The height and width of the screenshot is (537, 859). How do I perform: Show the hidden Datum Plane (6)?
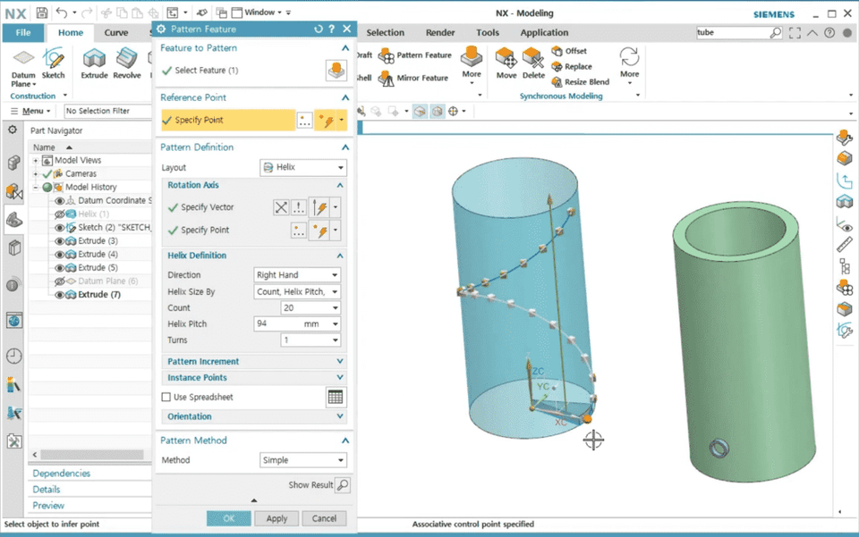(x=59, y=281)
